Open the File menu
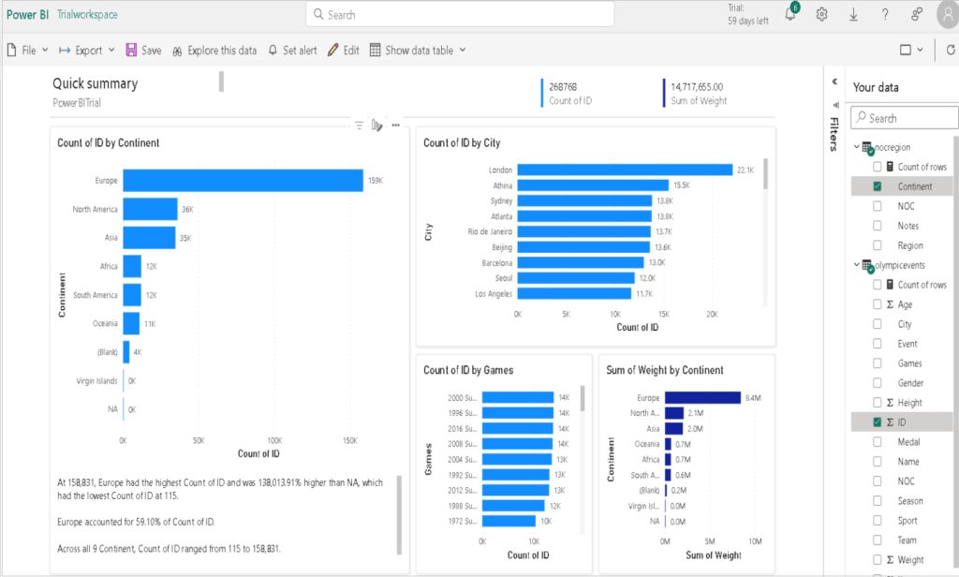This screenshot has height=577, width=959. click(22, 51)
